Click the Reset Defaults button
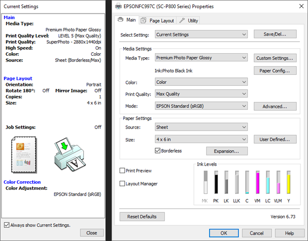 142,216
